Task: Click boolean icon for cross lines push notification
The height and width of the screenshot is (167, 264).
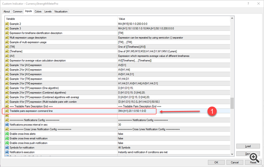Action: pyautogui.click(x=7, y=143)
